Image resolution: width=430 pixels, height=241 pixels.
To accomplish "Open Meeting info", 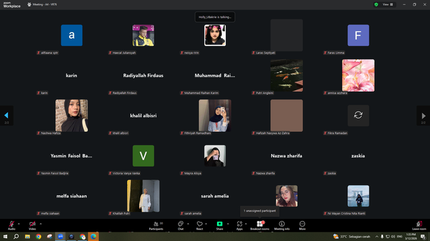I will click(282, 226).
